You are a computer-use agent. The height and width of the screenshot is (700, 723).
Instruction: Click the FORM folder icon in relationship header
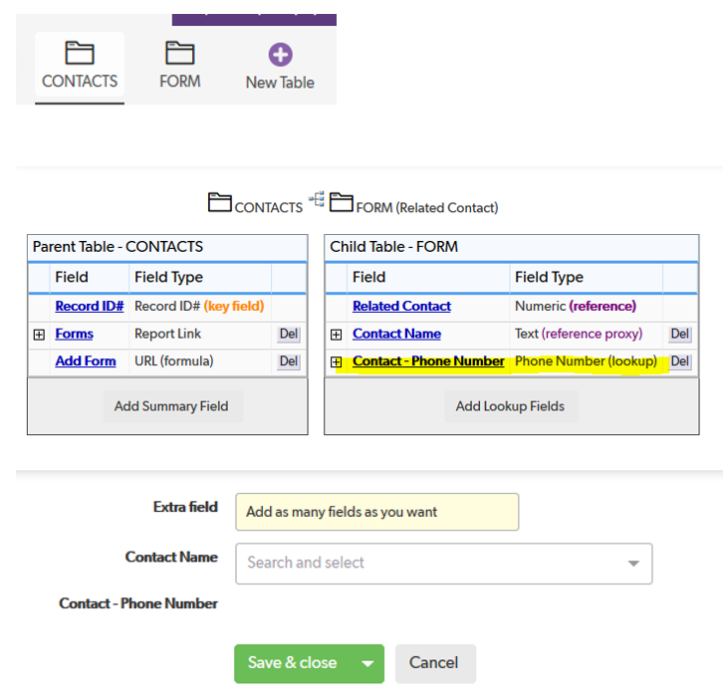pos(341,203)
